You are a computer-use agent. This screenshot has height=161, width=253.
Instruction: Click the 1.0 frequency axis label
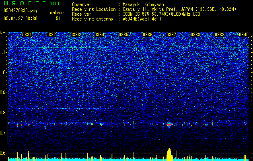pos(3,72)
